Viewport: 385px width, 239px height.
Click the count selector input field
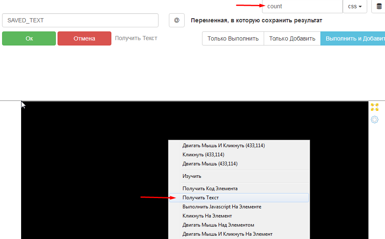[302, 7]
